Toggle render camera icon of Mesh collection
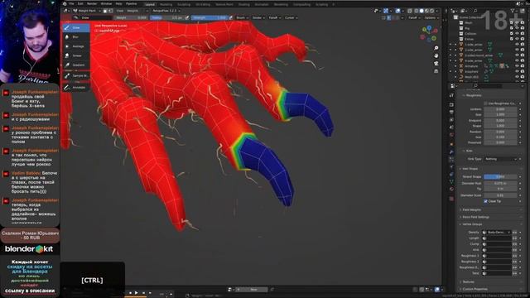Image resolution: width=530 pixels, height=298 pixels. 523,22
